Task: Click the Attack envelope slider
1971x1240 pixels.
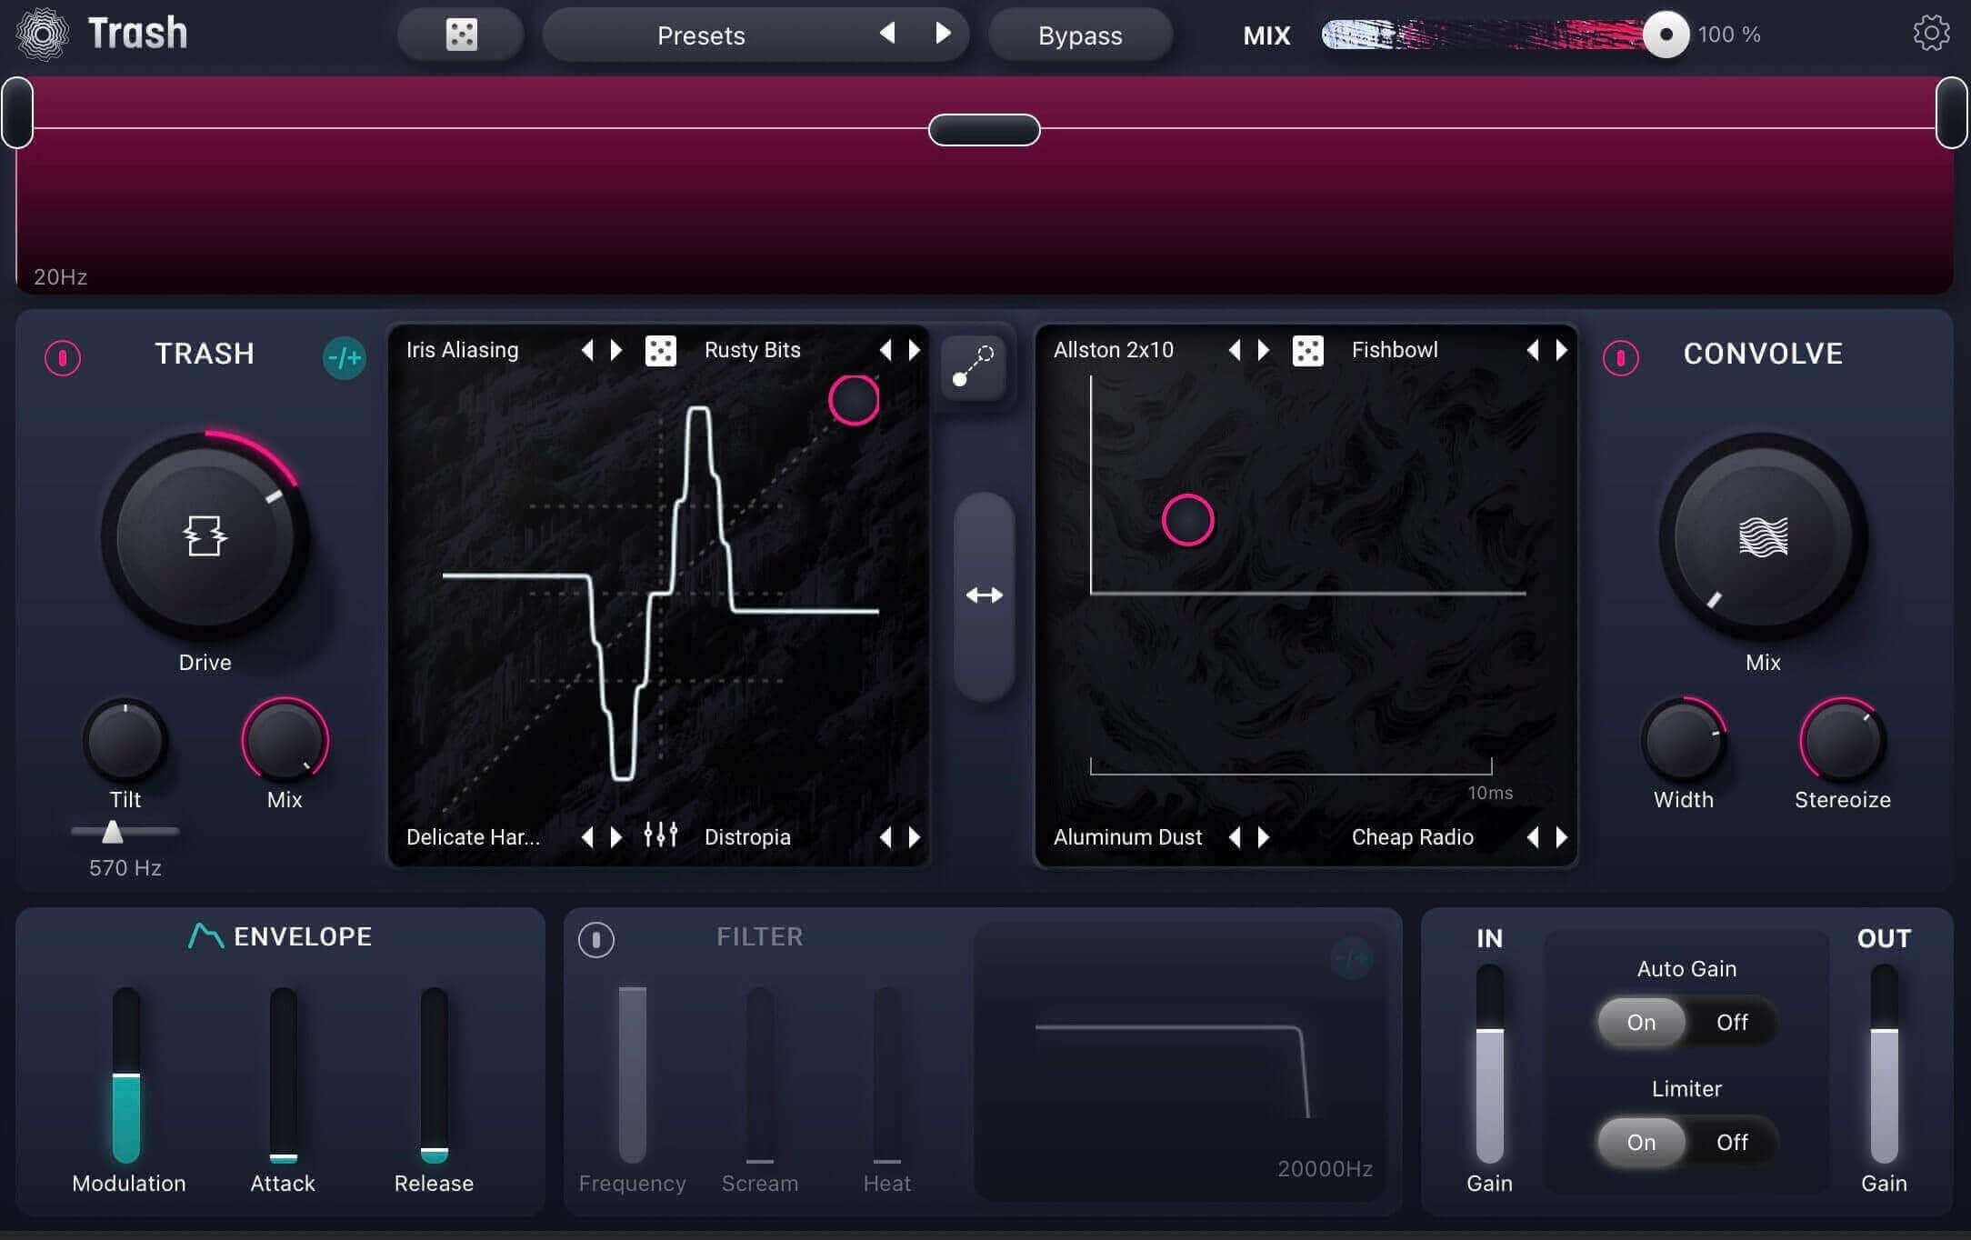Action: click(284, 1075)
